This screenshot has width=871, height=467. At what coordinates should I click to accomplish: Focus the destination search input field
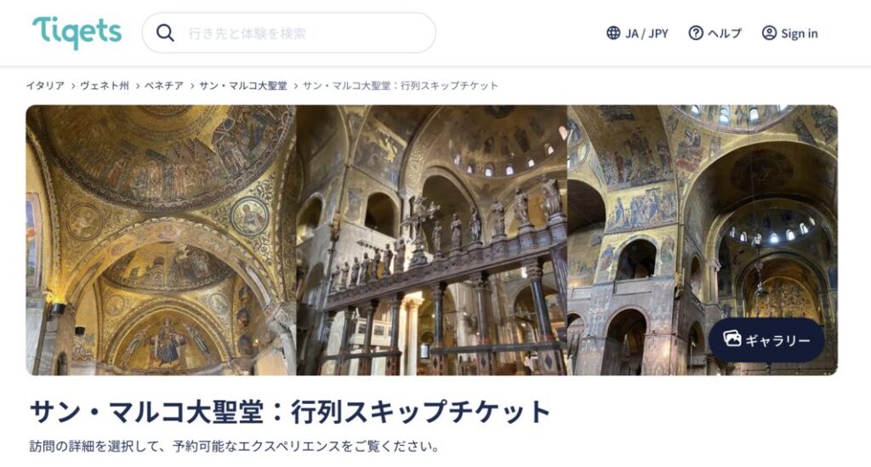click(289, 33)
